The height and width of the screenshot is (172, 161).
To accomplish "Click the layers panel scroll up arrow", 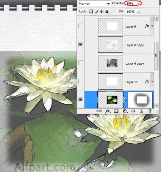I will (x=156, y=18).
